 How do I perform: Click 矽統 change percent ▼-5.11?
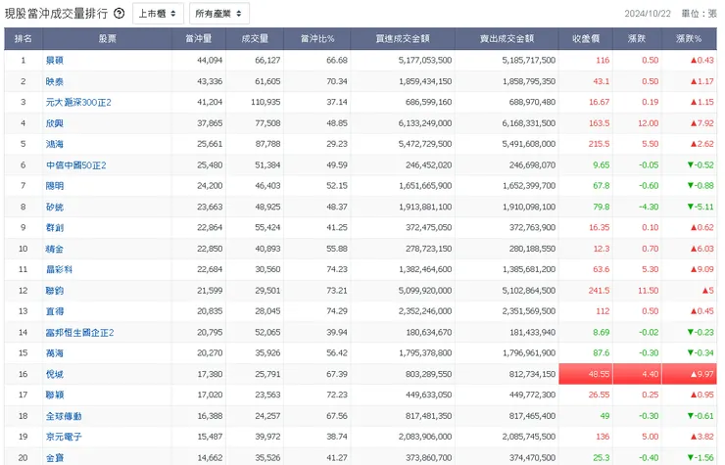(x=701, y=208)
